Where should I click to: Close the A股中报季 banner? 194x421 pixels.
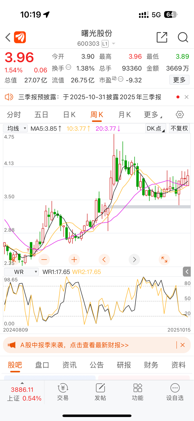(183, 345)
